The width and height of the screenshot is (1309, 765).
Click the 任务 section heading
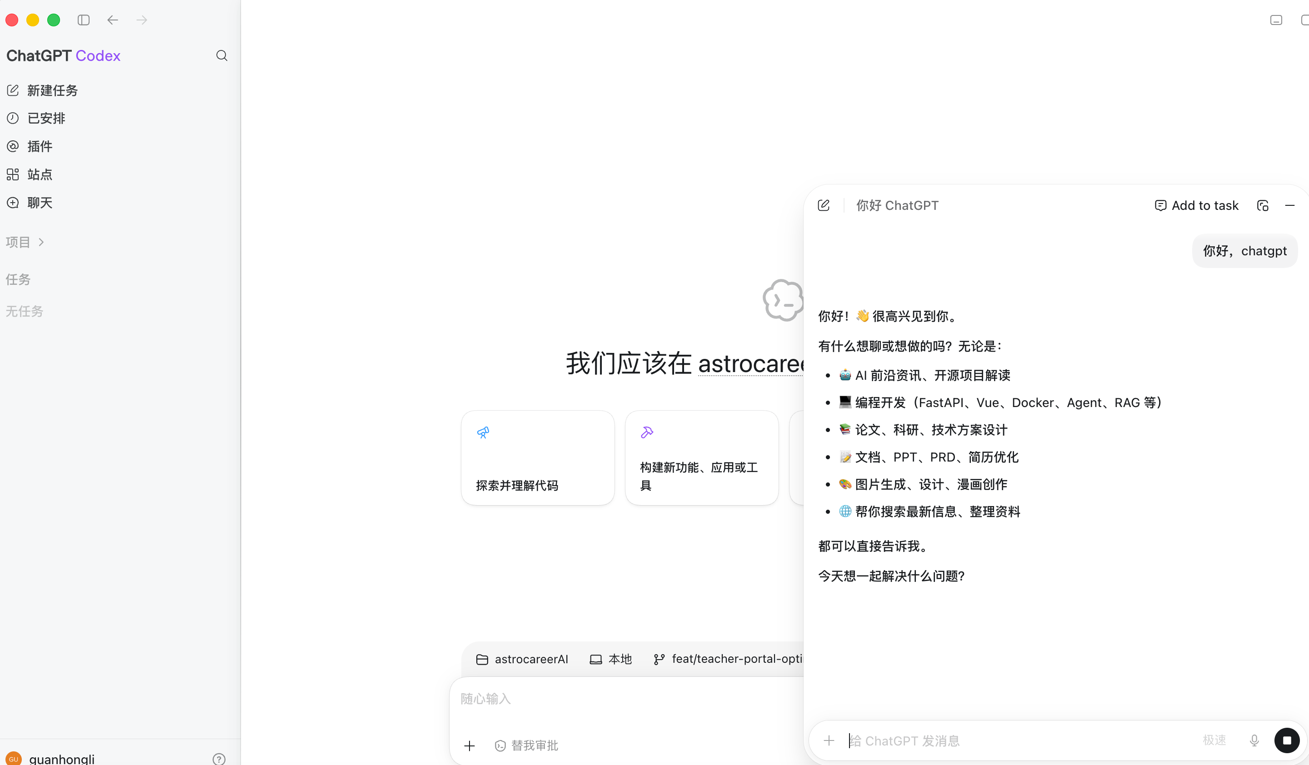coord(18,279)
